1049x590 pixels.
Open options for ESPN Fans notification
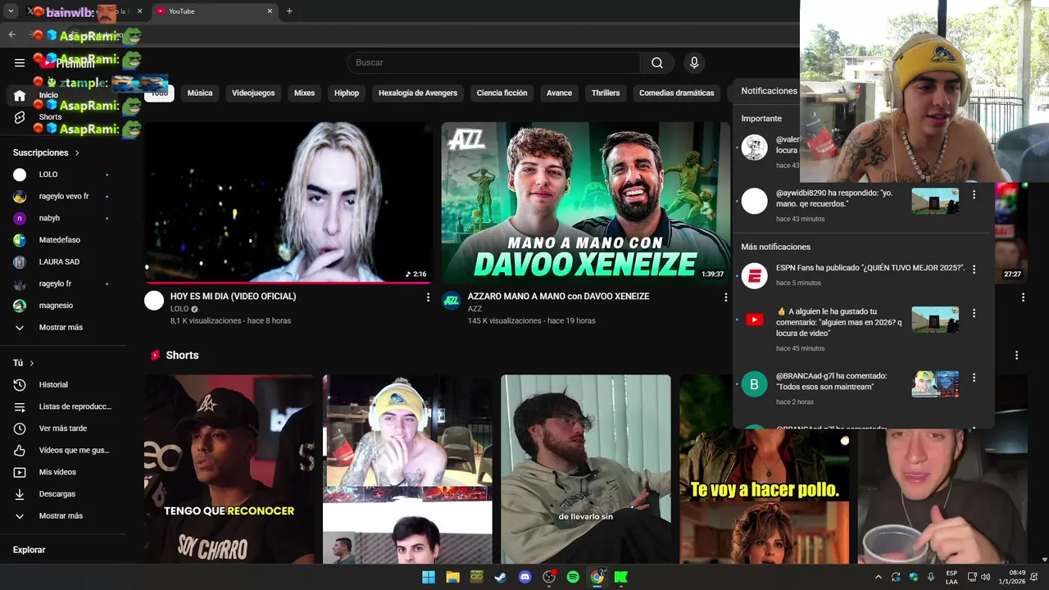(974, 269)
